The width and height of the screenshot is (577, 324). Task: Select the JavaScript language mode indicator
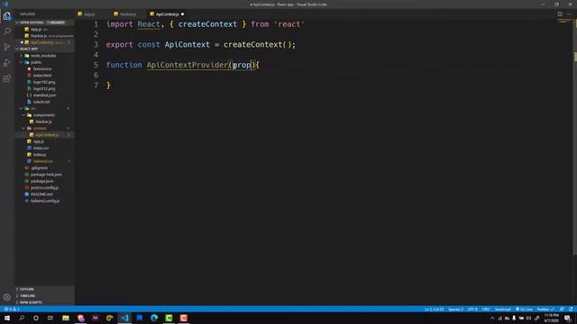503,310
